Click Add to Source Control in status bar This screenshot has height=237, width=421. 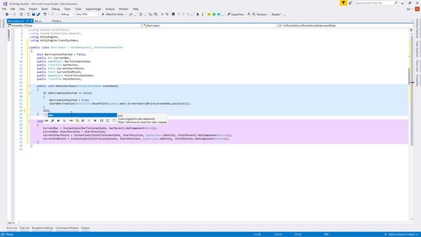(x=401, y=234)
